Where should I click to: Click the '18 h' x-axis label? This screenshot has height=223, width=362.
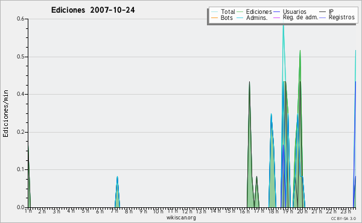pyautogui.click(x=273, y=211)
